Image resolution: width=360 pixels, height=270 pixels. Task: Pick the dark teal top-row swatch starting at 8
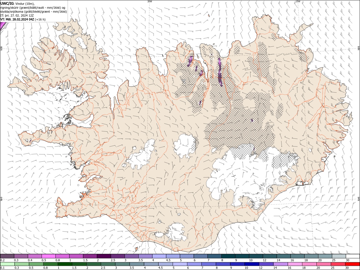coord(228,256)
